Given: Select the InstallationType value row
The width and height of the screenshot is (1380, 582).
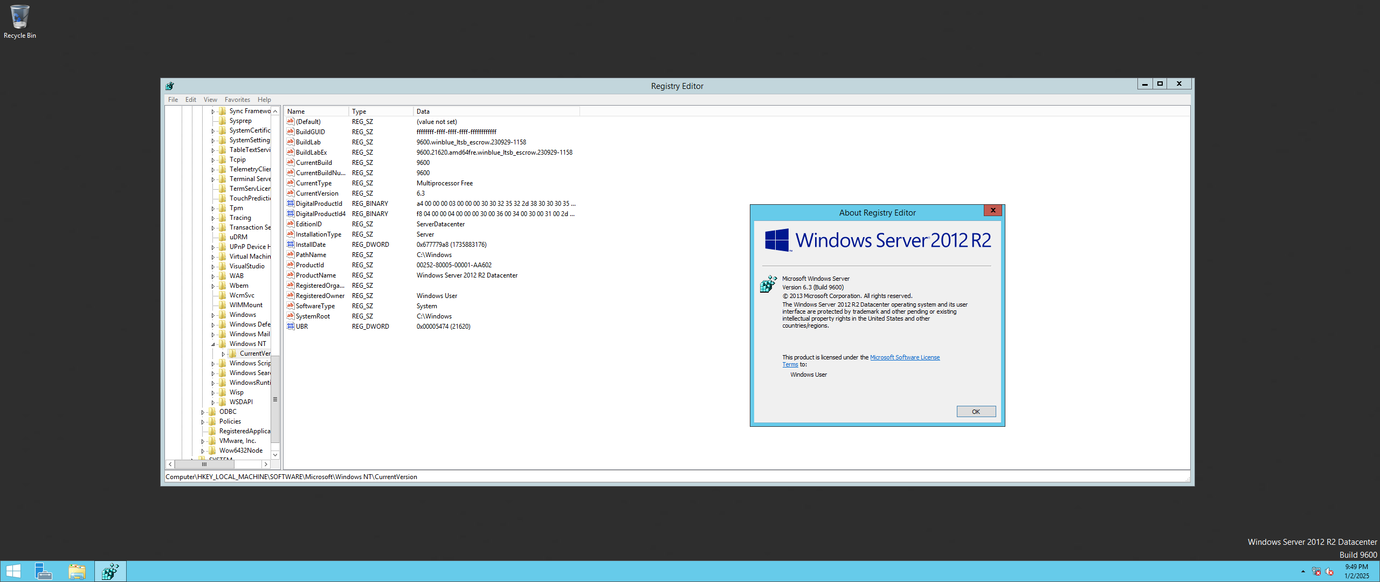Looking at the screenshot, I should coord(431,234).
